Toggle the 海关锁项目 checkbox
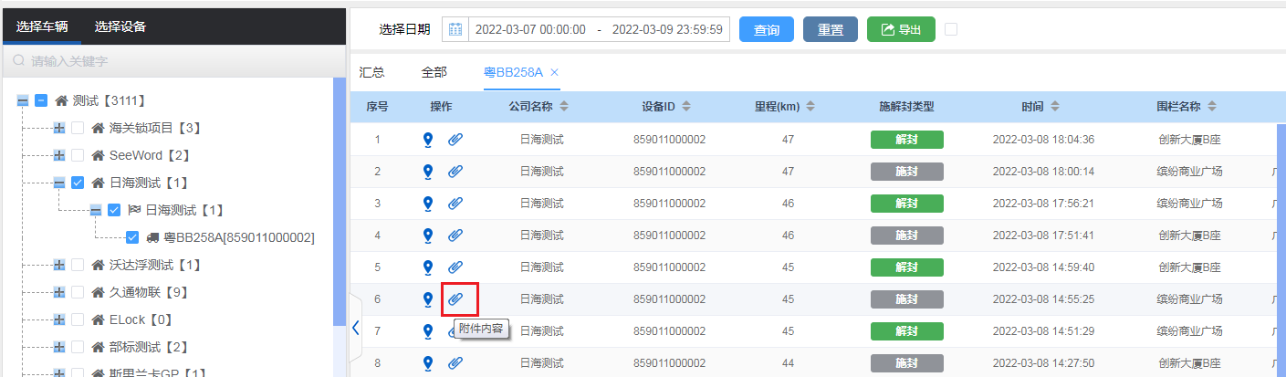1286x377 pixels. click(x=78, y=128)
